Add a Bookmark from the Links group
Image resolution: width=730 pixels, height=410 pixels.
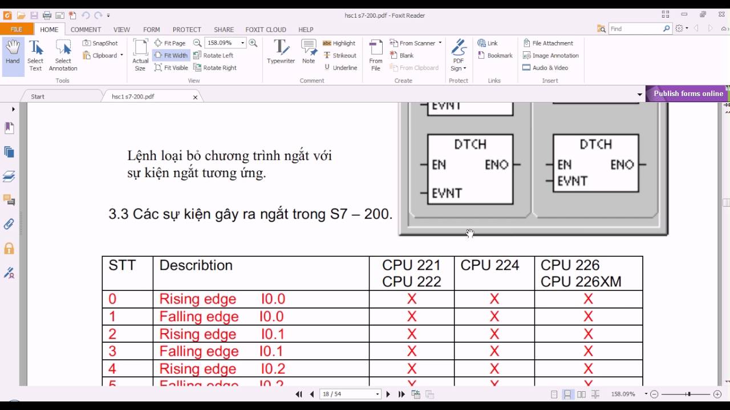495,55
